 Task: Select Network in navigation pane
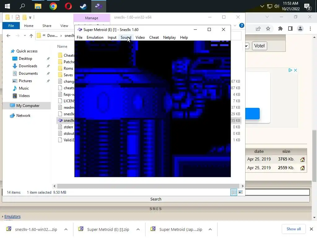point(23,116)
